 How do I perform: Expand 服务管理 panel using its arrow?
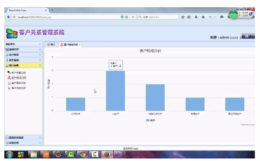pyautogui.click(x=40, y=60)
